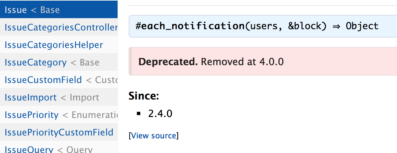This screenshot has height=153, width=397.
Task: Click the View source link
Action: tap(154, 135)
